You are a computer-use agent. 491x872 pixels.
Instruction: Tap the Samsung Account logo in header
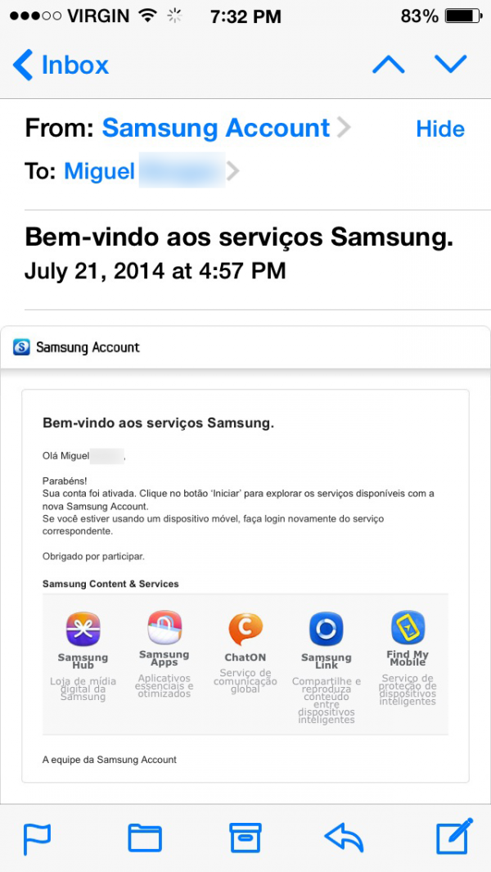(x=21, y=347)
